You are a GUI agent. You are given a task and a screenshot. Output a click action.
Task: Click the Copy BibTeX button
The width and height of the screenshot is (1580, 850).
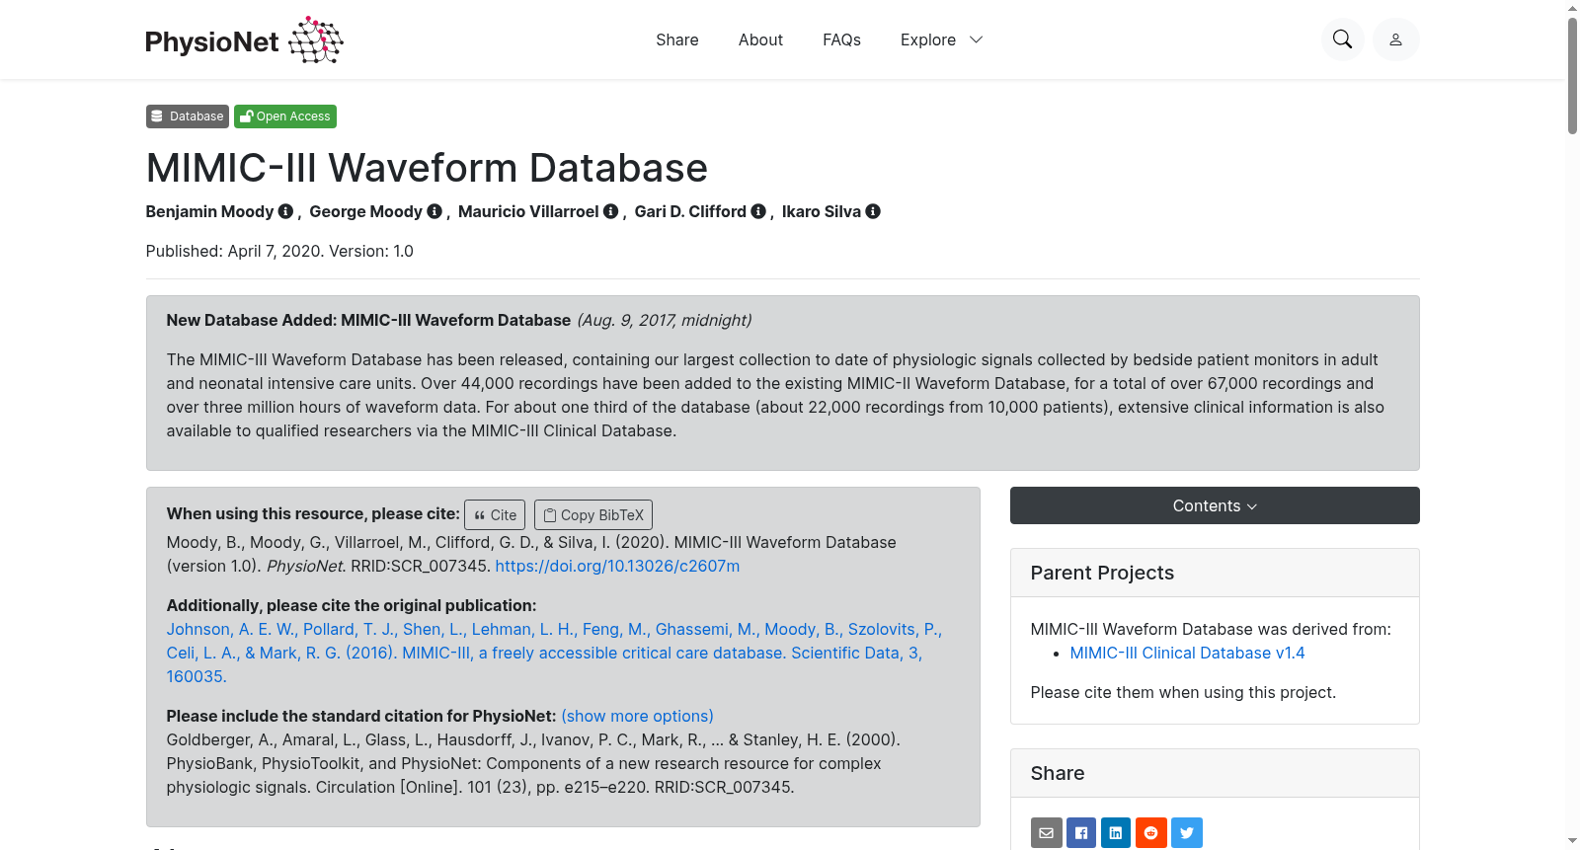coord(593,515)
